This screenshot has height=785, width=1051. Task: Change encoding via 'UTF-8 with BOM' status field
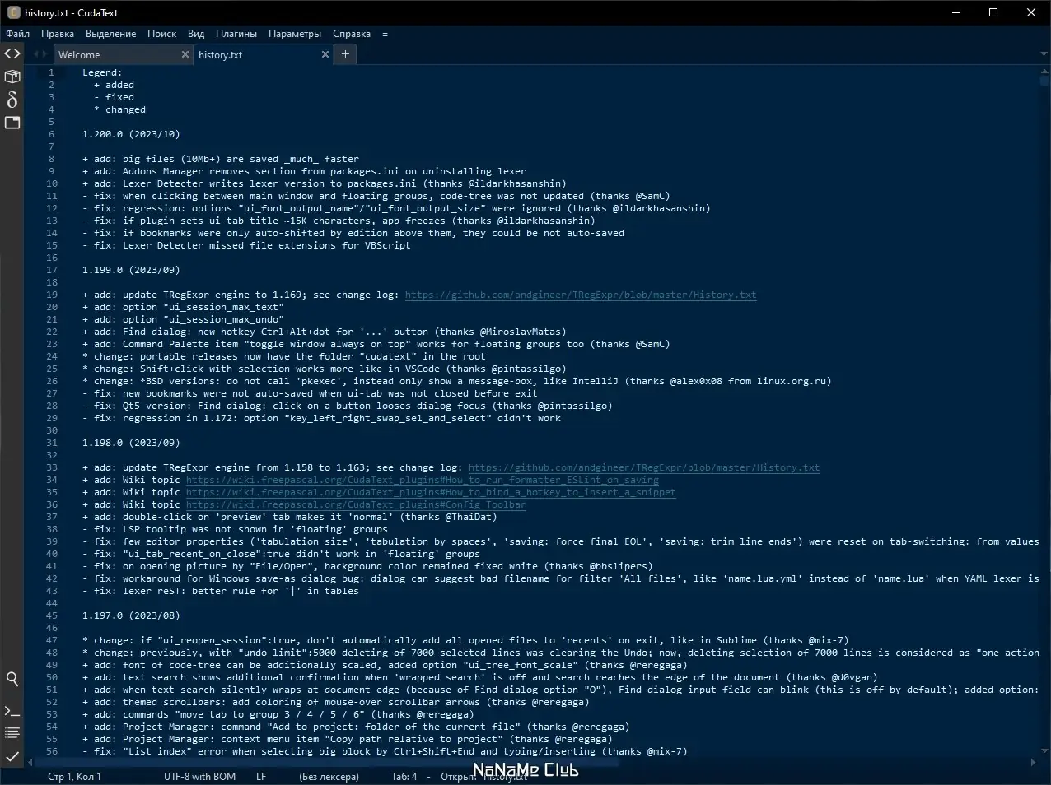(200, 776)
